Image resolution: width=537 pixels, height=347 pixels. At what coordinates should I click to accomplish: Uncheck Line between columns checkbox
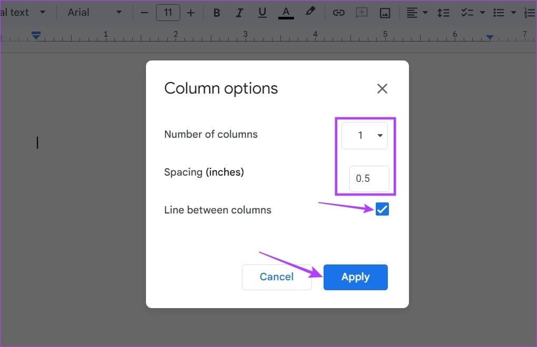point(382,209)
